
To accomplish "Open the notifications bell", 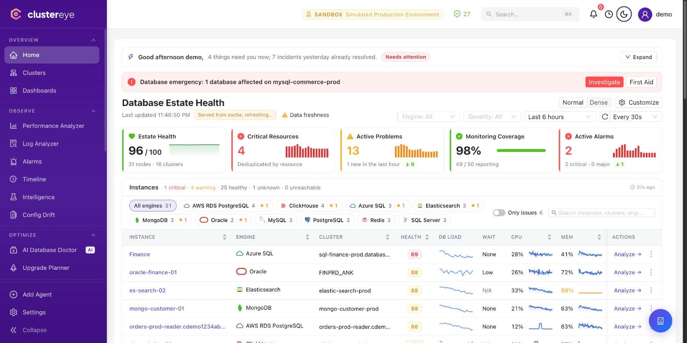I will pyautogui.click(x=594, y=14).
